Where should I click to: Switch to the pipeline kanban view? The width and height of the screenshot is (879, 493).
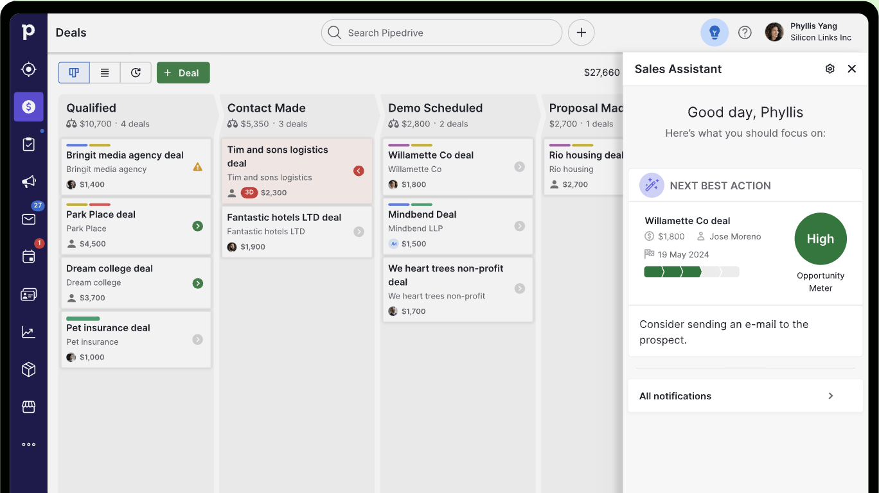[74, 73]
